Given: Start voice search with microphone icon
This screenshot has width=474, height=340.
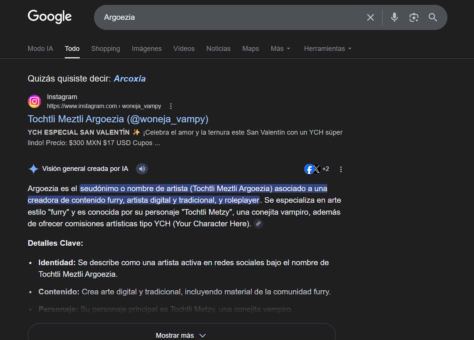Looking at the screenshot, I should [x=394, y=17].
